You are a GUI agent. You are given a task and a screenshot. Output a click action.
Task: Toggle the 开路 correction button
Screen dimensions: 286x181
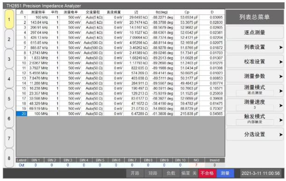pos(135,173)
